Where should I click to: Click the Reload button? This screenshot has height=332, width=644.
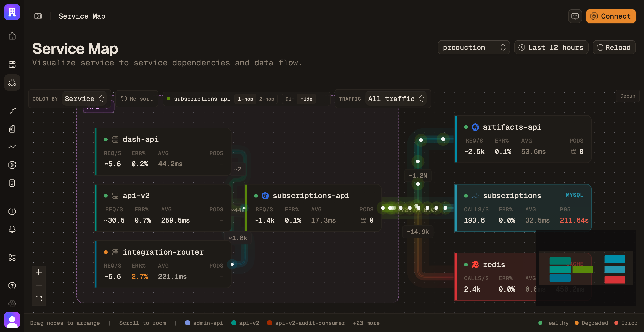(614, 47)
